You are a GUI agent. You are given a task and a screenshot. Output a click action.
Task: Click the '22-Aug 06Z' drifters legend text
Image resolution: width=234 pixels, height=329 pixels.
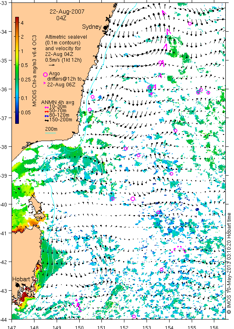click(61, 85)
